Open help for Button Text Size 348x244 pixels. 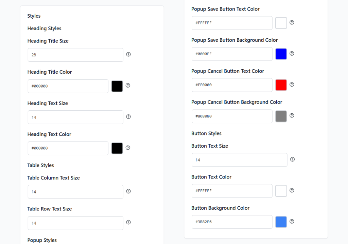pos(292,159)
